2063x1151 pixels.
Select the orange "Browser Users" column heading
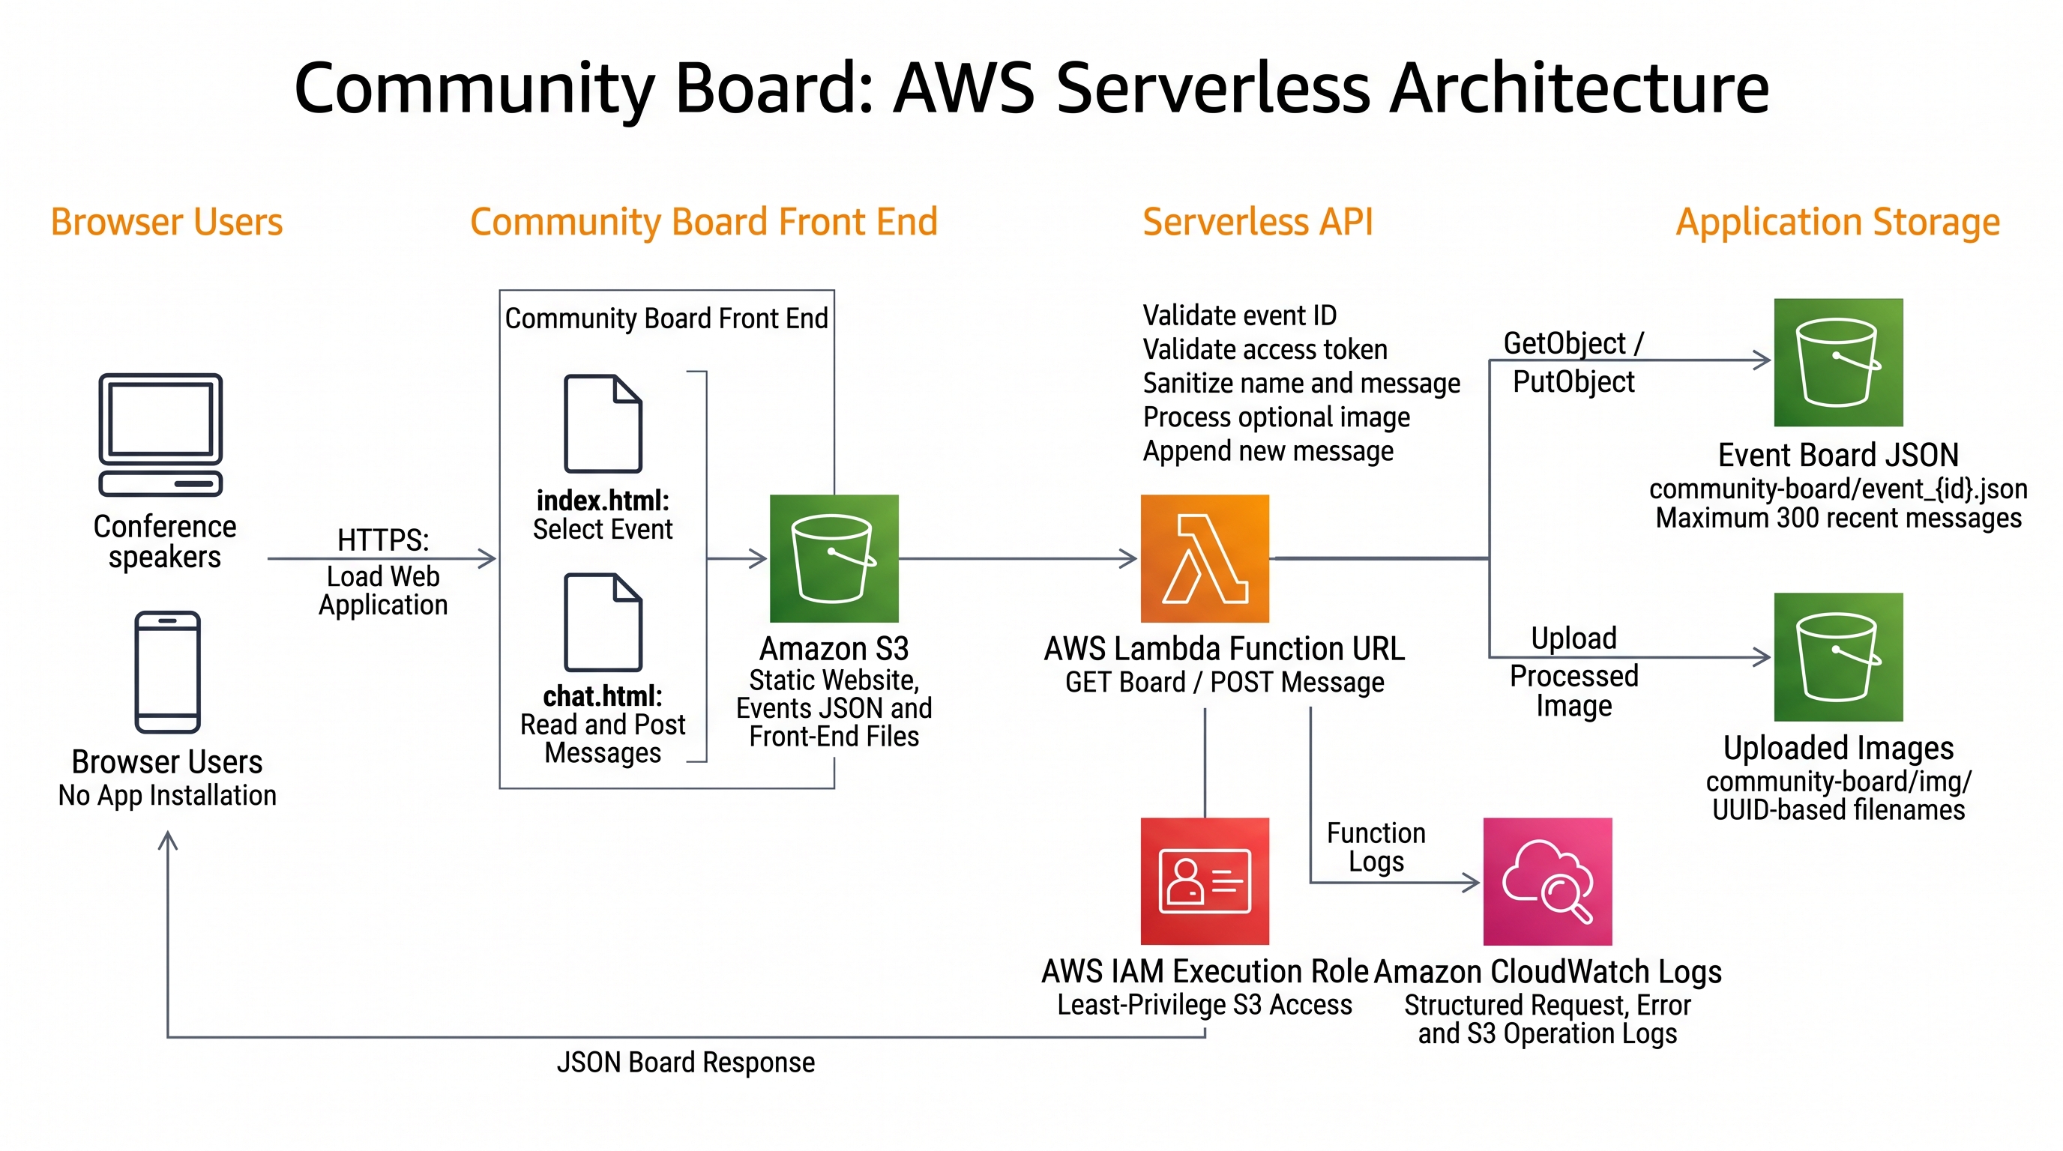point(166,222)
